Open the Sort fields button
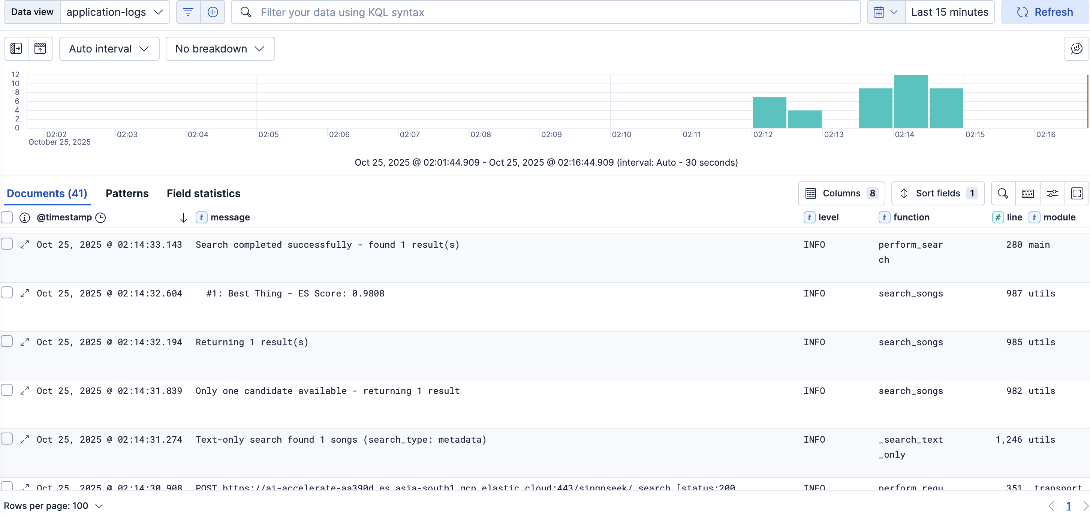Image resolution: width=1090 pixels, height=518 pixels. tap(938, 193)
